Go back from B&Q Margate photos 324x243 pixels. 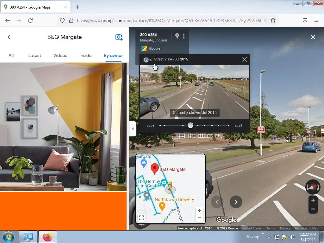coord(10,37)
